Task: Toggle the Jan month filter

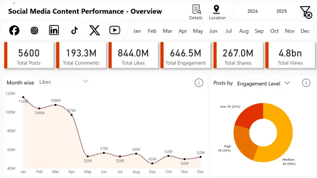Action: 137,31
